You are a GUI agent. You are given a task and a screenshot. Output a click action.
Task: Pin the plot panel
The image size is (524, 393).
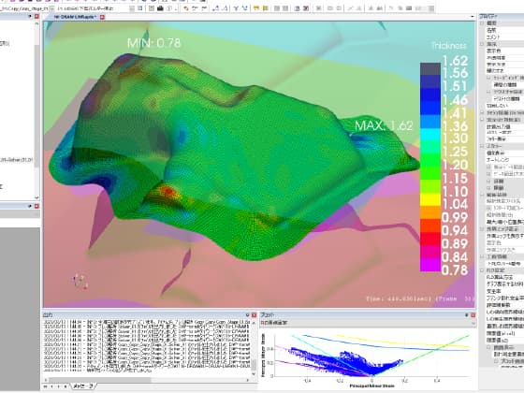click(x=467, y=314)
